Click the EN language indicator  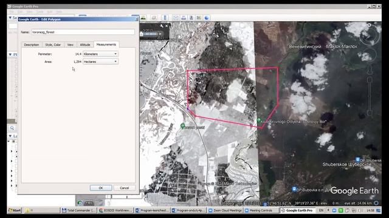321,210
